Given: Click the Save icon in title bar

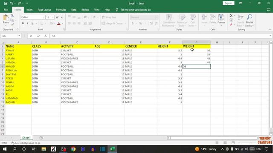Looking at the screenshot, I should pyautogui.click(x=6, y=3).
